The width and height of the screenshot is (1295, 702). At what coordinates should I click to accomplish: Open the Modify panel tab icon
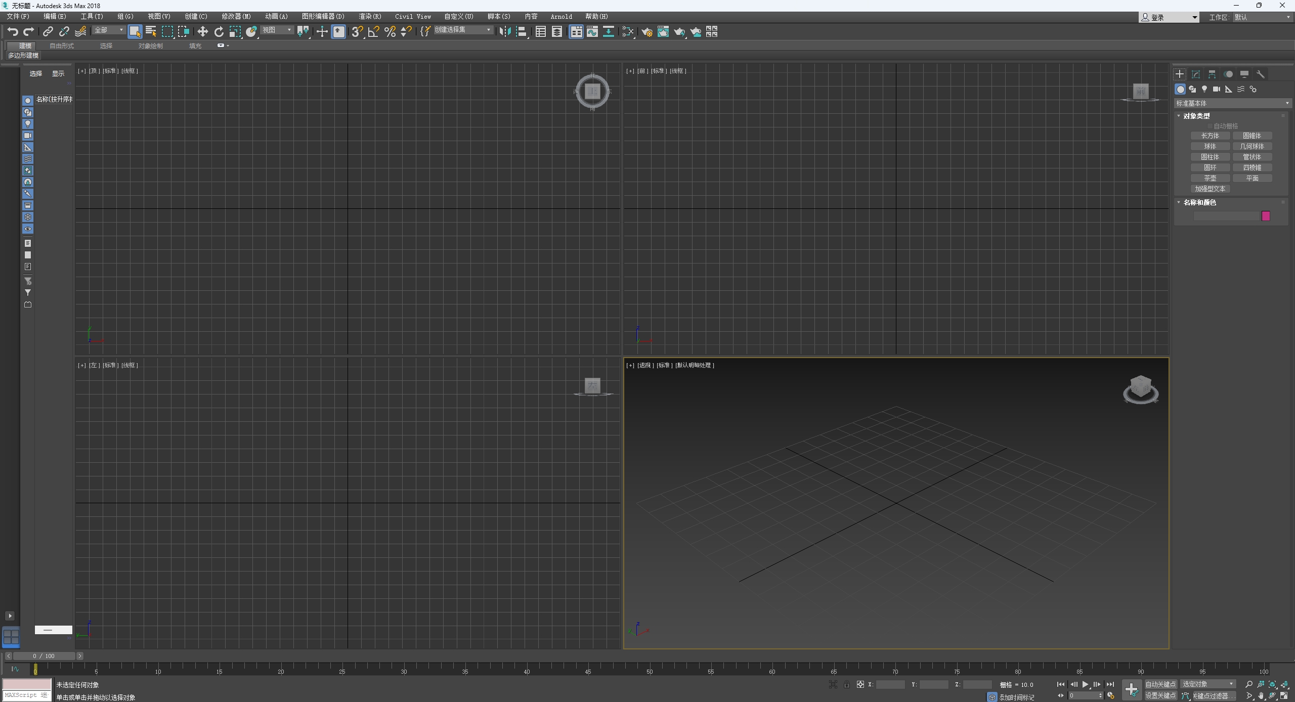[x=1196, y=74]
